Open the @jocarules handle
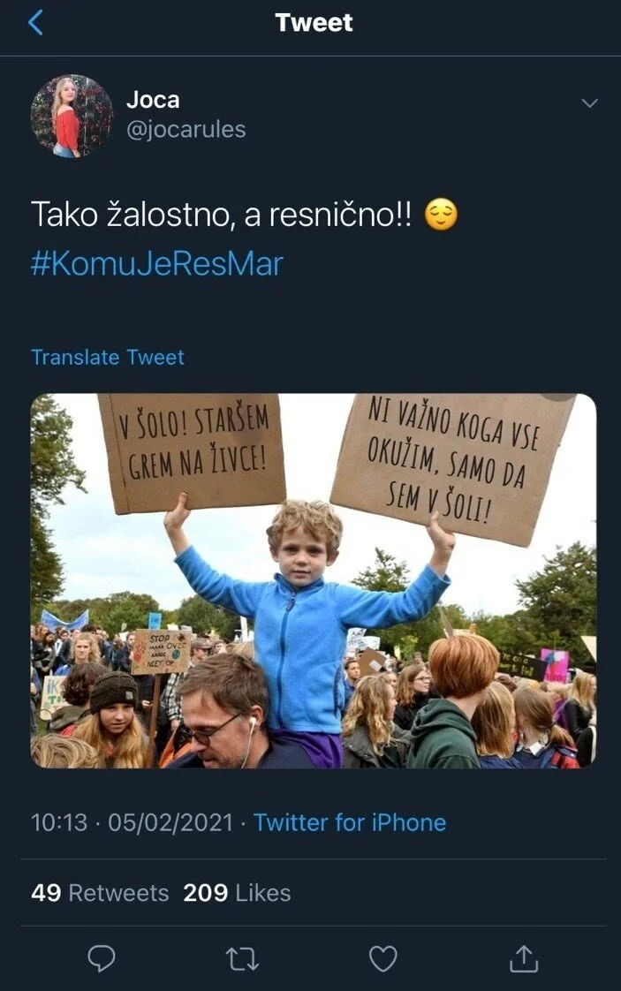The image size is (621, 991). (x=186, y=130)
